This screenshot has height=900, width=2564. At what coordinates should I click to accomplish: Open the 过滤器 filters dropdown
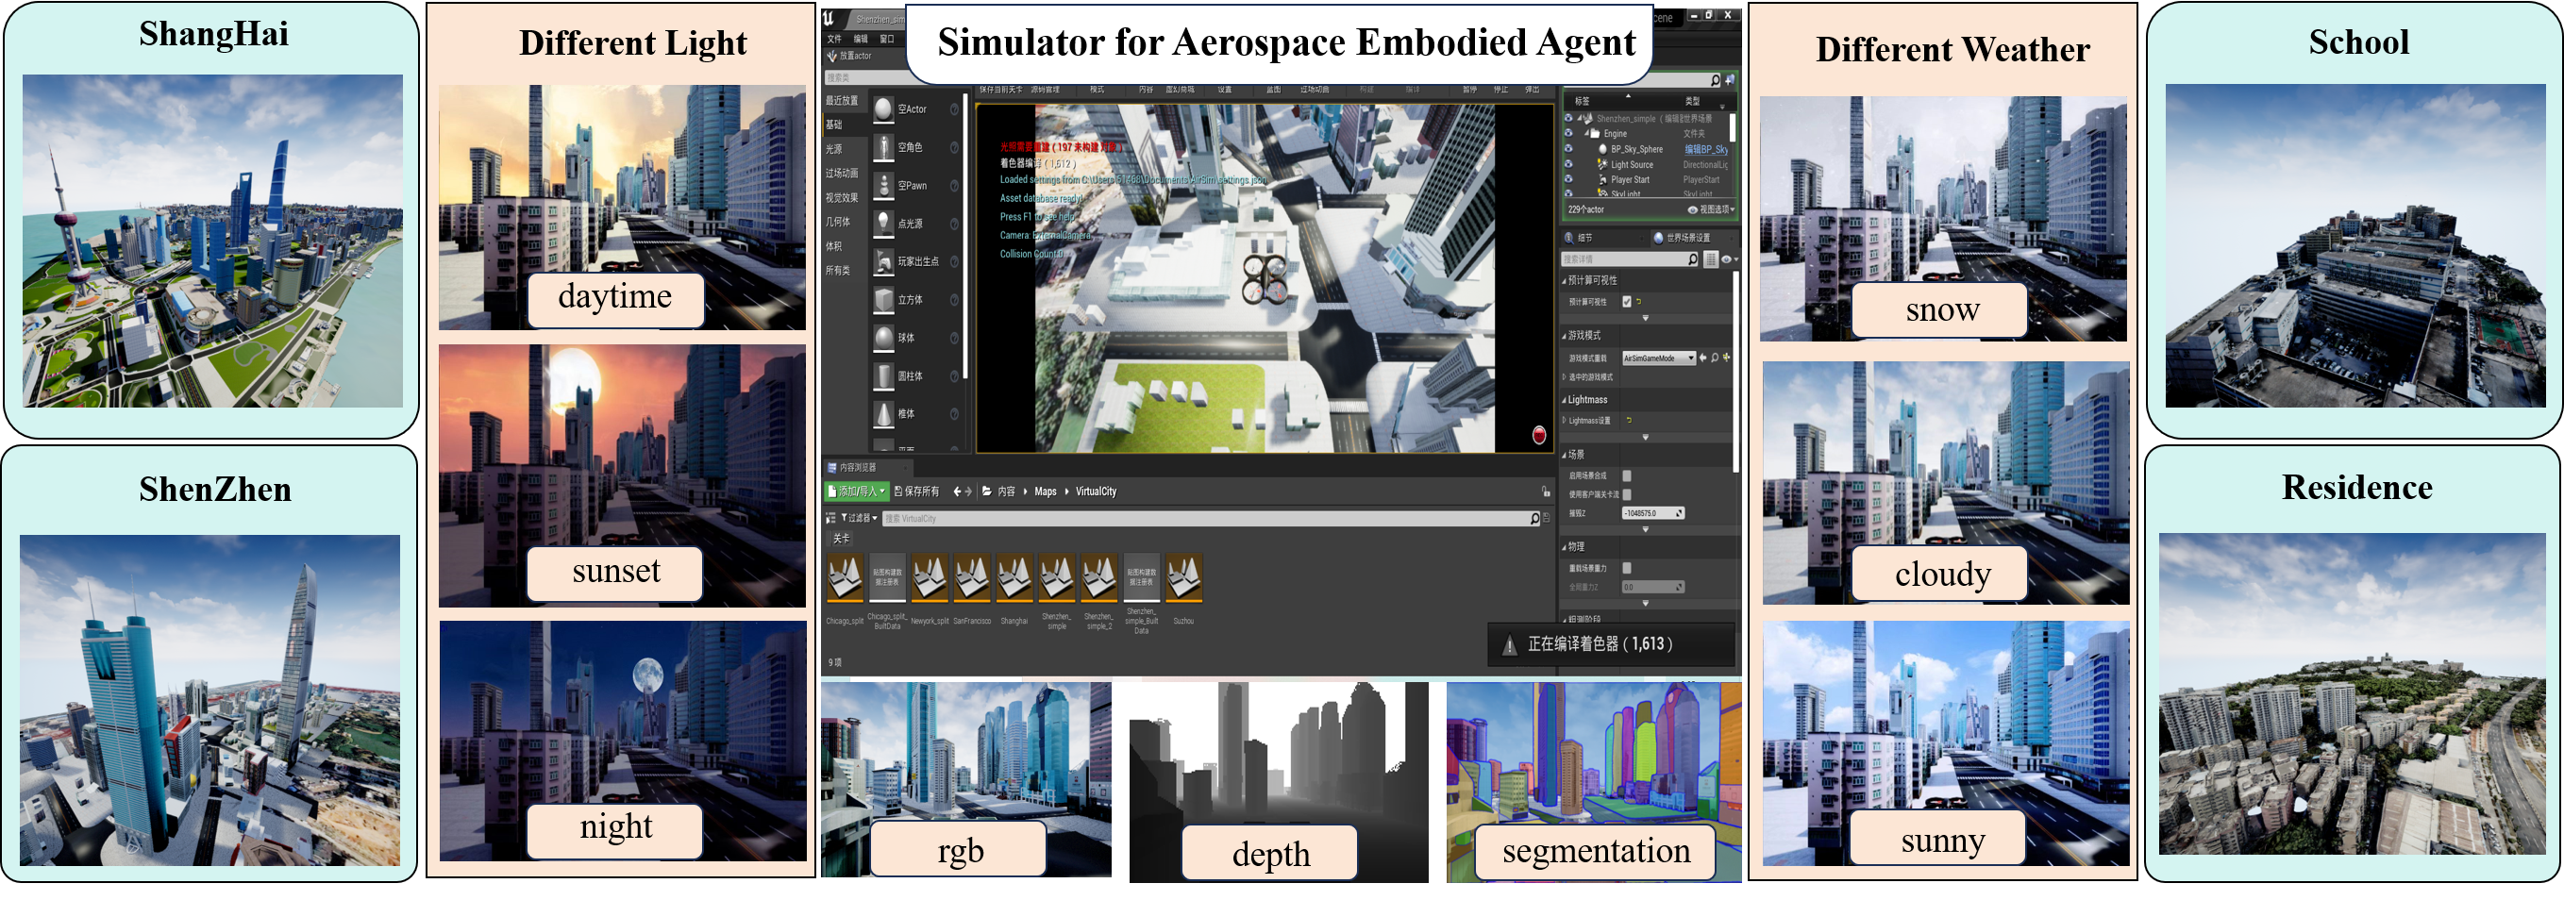click(x=859, y=519)
